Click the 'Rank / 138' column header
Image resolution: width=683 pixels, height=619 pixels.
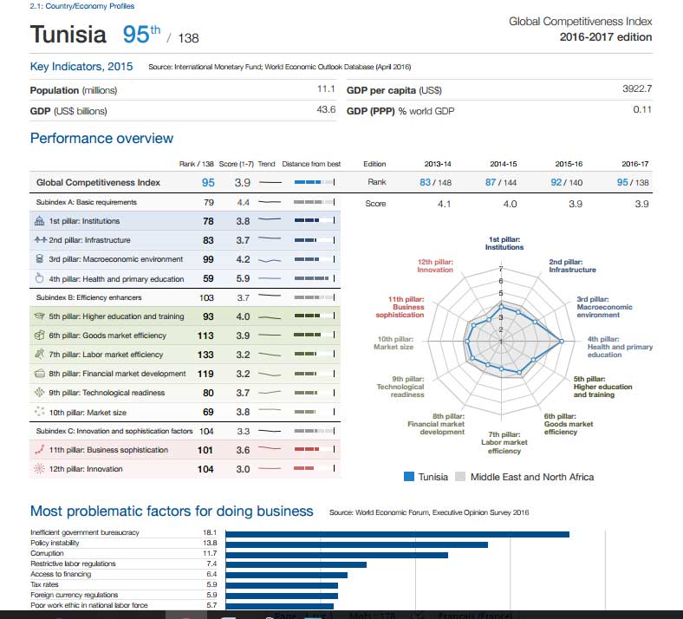pos(196,164)
